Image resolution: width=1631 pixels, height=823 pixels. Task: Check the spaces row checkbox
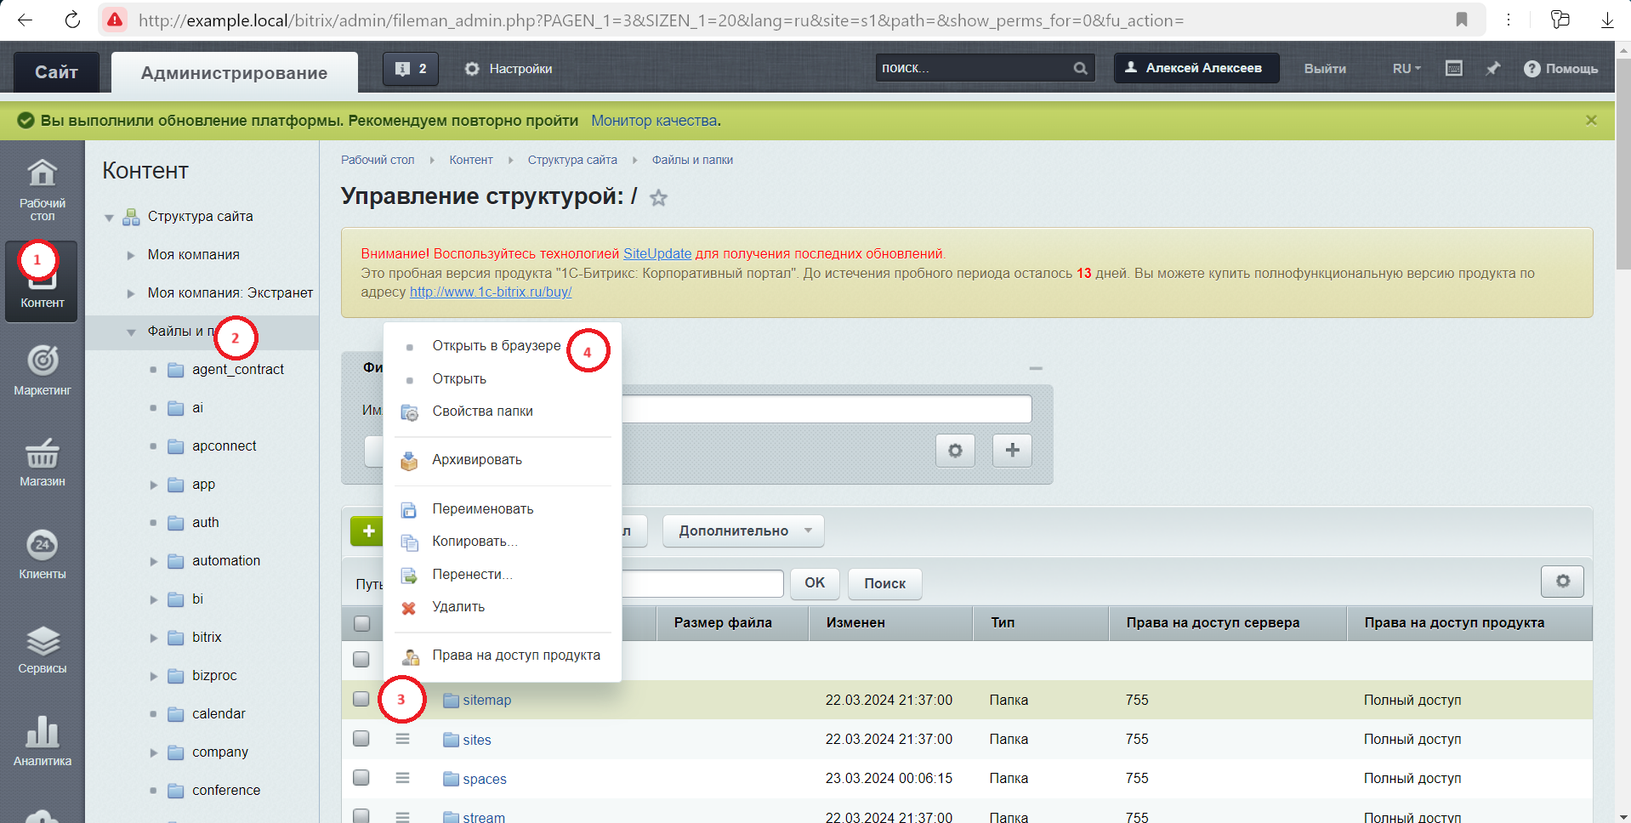[361, 777]
